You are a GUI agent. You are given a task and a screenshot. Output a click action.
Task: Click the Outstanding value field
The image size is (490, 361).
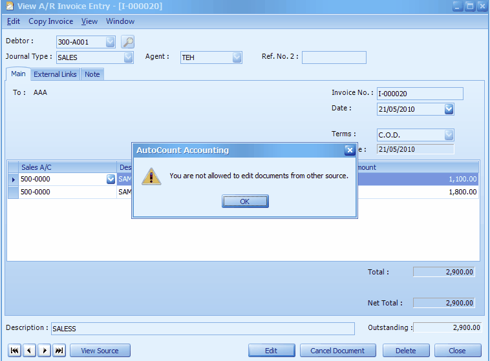447,327
